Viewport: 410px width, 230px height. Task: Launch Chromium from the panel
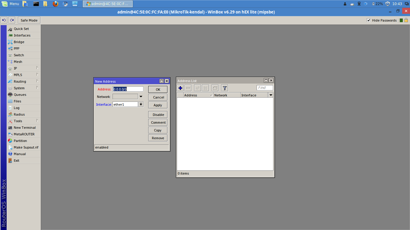click(x=65, y=4)
